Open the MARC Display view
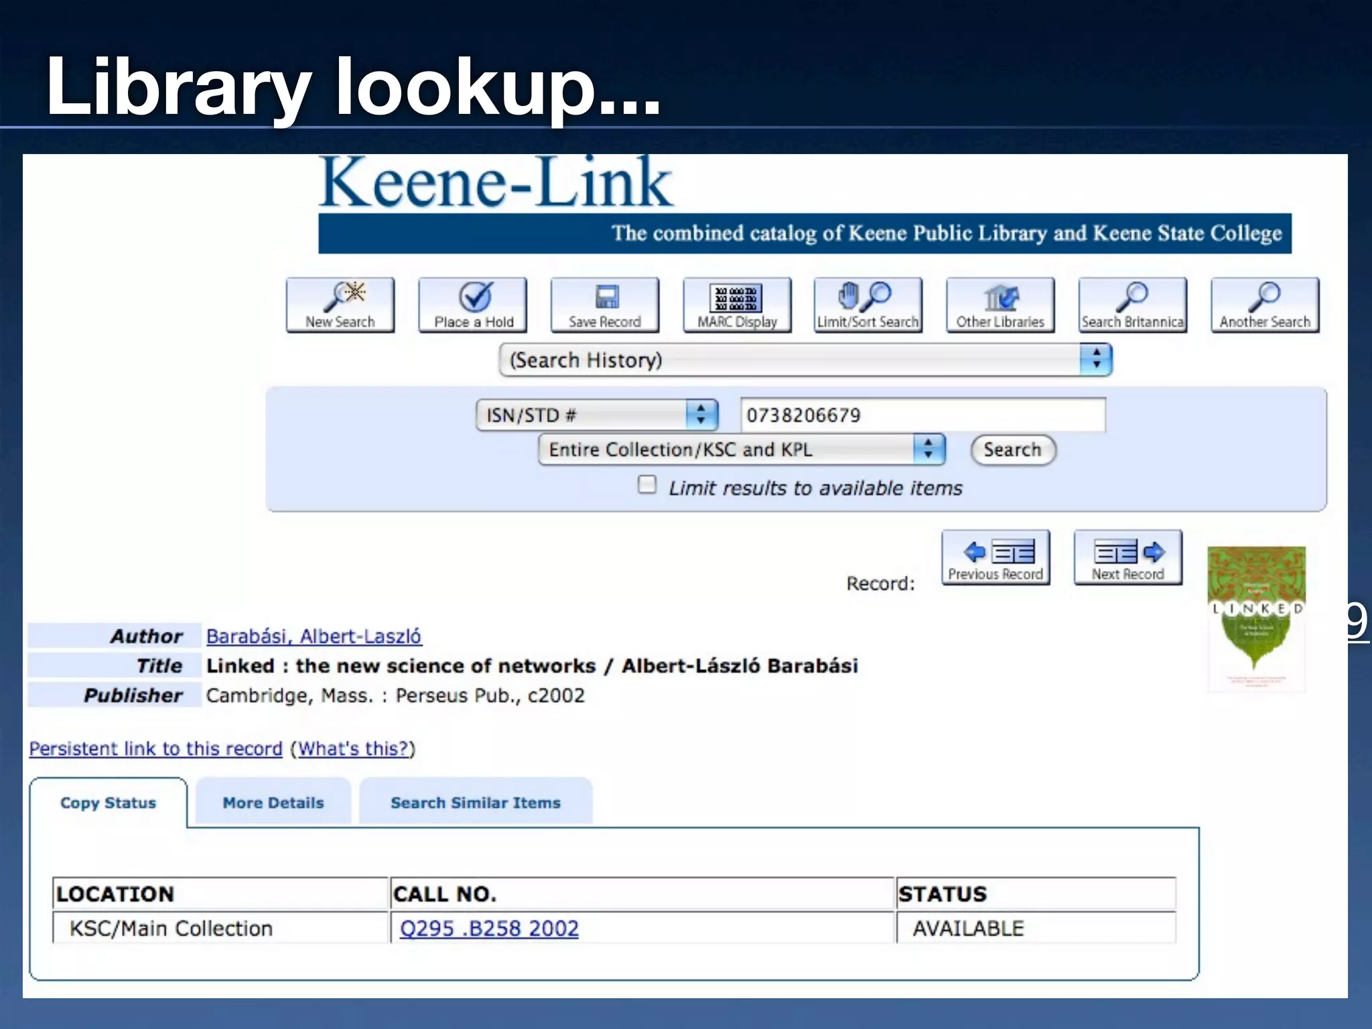The width and height of the screenshot is (1372, 1029). (737, 305)
